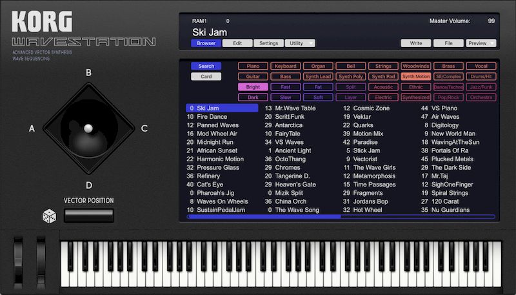
Task: Toggle the Synth Poly filter
Action: click(x=351, y=77)
